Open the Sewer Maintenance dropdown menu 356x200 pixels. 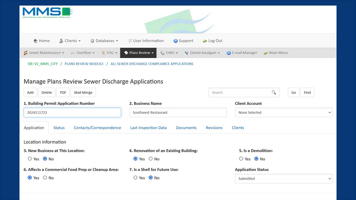(44, 53)
